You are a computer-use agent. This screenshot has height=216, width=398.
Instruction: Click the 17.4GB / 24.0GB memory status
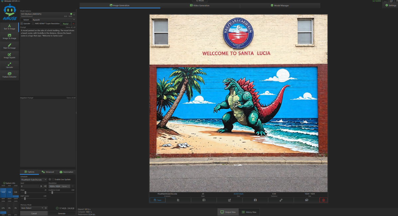click(x=65, y=208)
